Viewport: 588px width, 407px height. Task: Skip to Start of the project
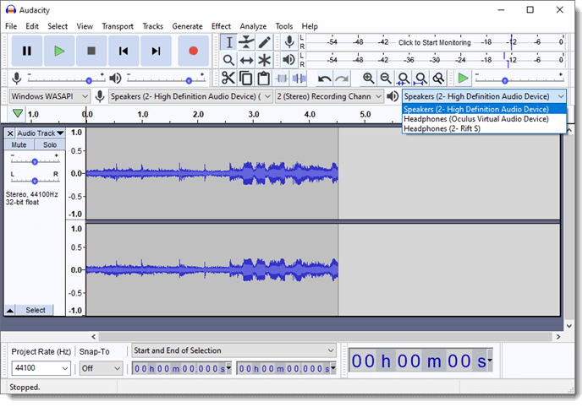124,51
